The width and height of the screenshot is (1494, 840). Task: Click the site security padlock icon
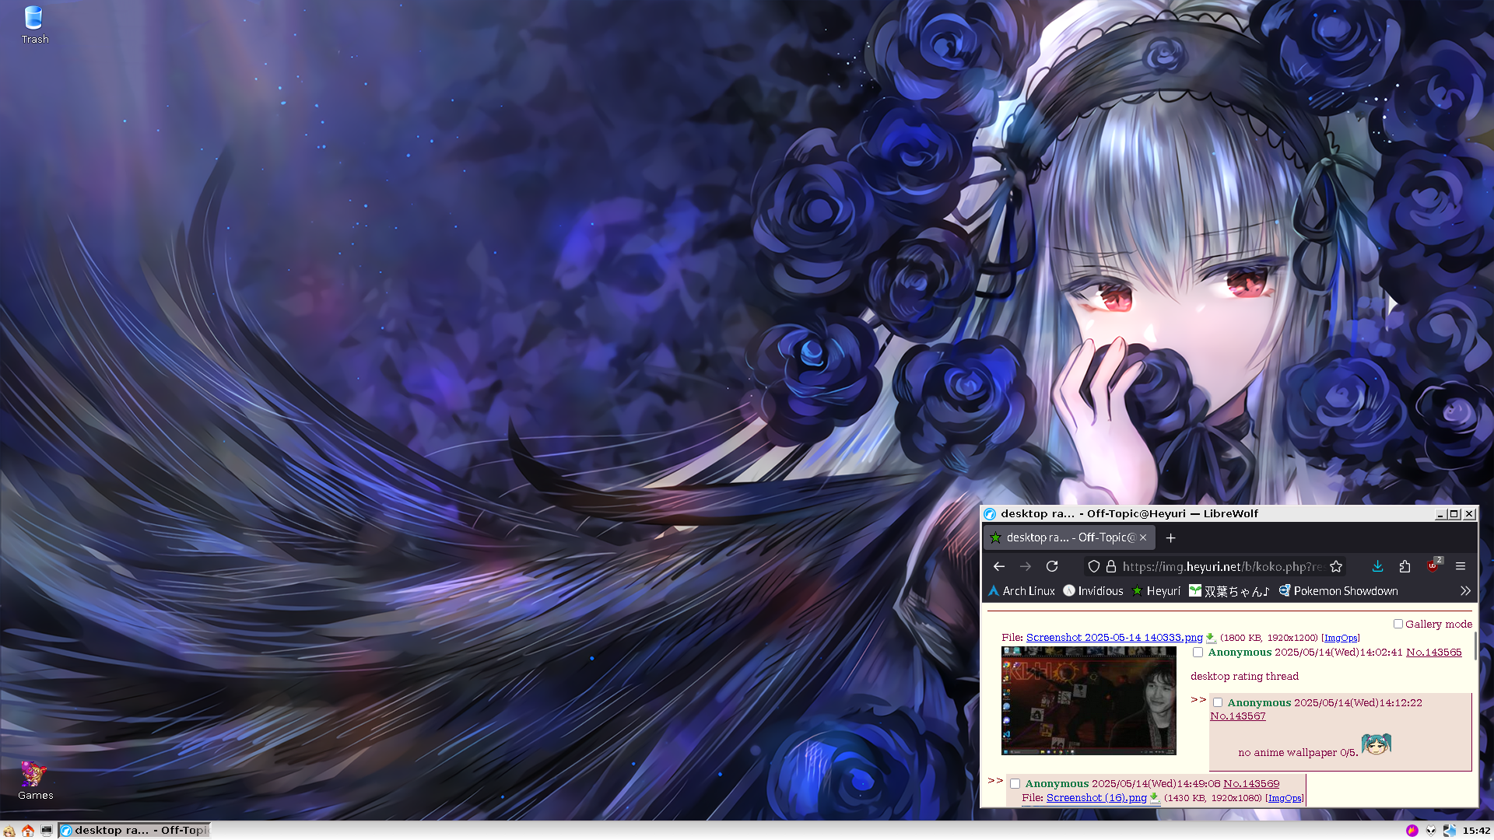1111,566
